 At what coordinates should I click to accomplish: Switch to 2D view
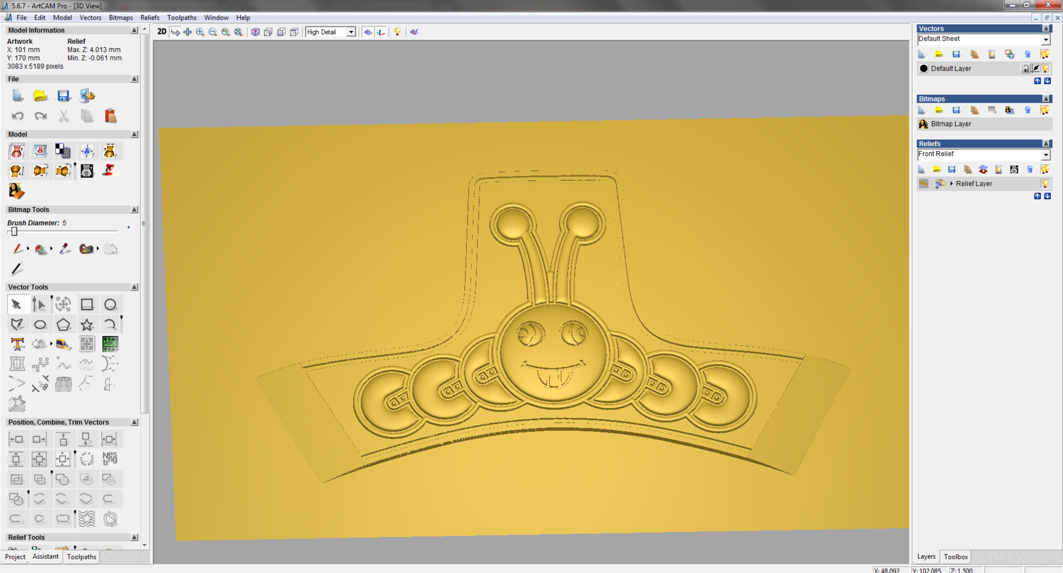(161, 32)
